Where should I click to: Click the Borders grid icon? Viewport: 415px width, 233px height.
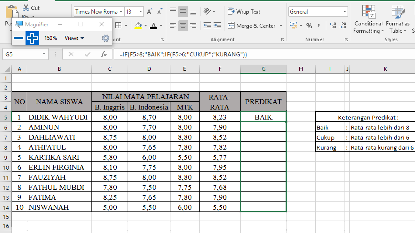pos(118,25)
